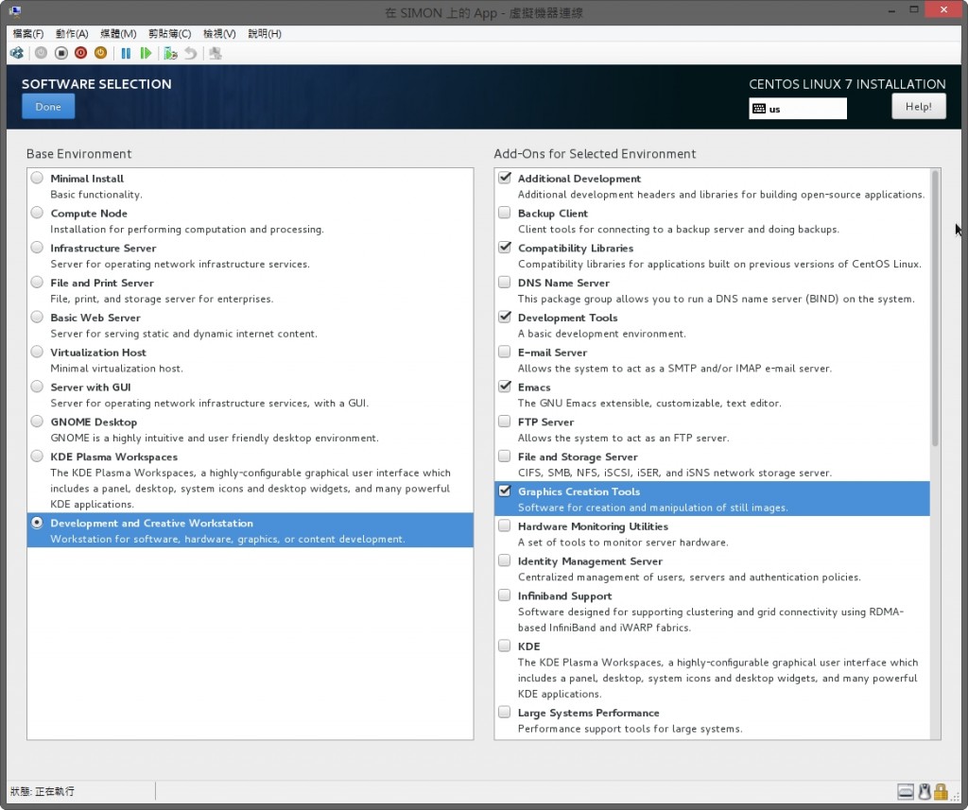Enable E-mail Server add-on
Viewport: 968px width, 810px height.
click(x=505, y=352)
